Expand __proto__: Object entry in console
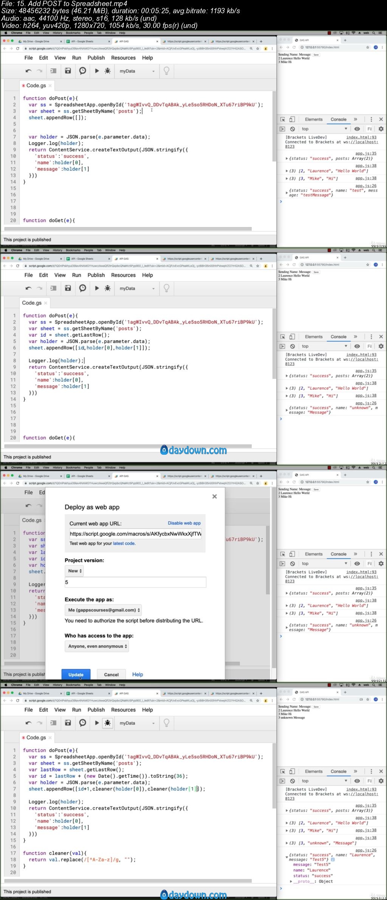 [x=291, y=881]
